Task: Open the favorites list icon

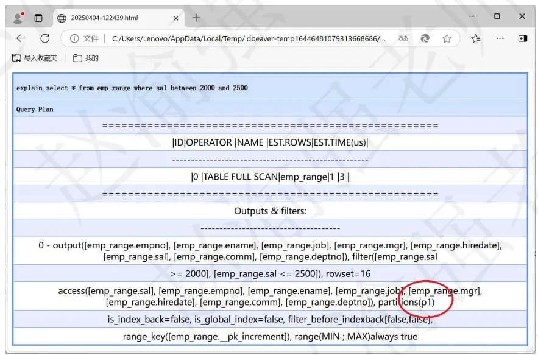Action: (476, 38)
